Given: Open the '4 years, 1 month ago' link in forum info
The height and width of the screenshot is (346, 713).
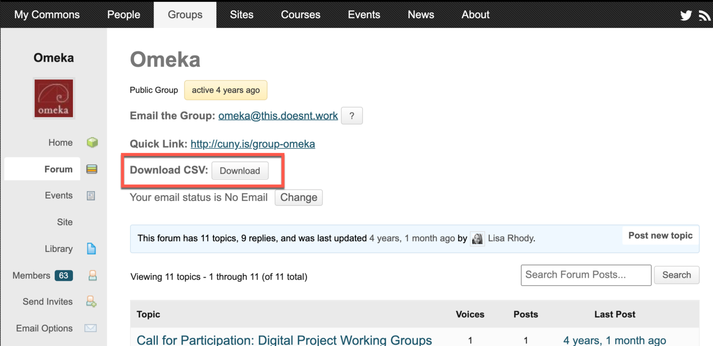Looking at the screenshot, I should (412, 238).
